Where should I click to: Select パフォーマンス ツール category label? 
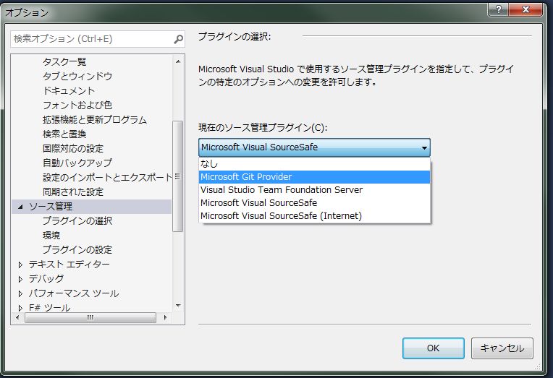74,293
